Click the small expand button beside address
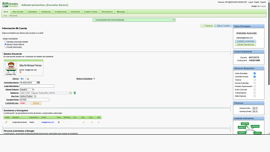Image resolution: width=270 pixels, height=152 pixels. (x=70, y=93)
